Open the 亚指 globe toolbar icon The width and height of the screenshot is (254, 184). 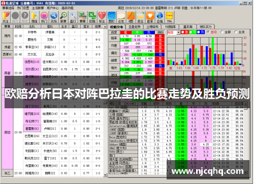click(160, 17)
